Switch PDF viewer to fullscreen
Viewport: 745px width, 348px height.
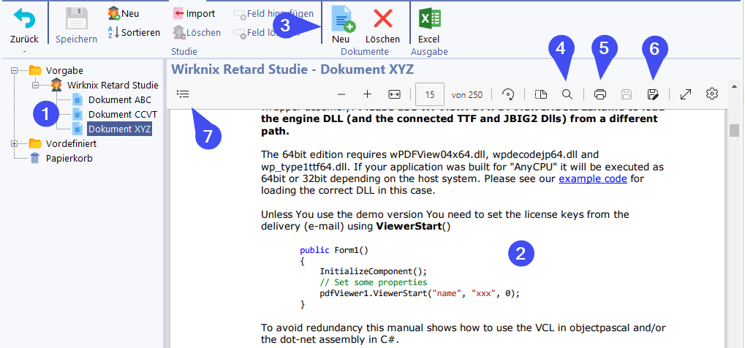pyautogui.click(x=686, y=94)
